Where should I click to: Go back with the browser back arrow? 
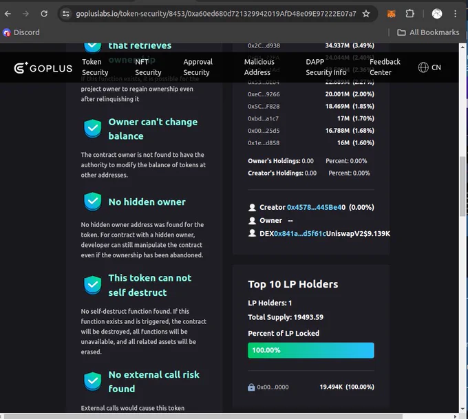tap(8, 14)
